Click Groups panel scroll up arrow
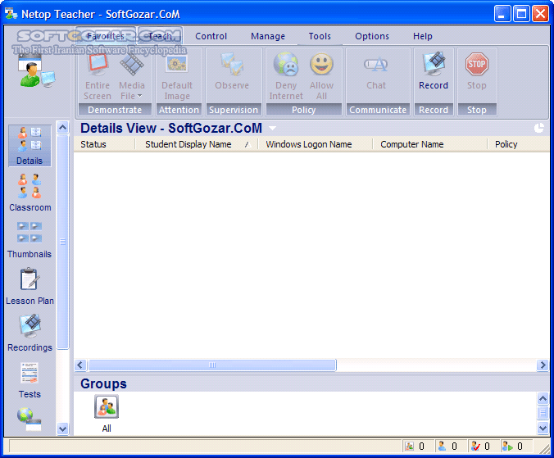Screen dimensions: 554x458 click(543, 399)
